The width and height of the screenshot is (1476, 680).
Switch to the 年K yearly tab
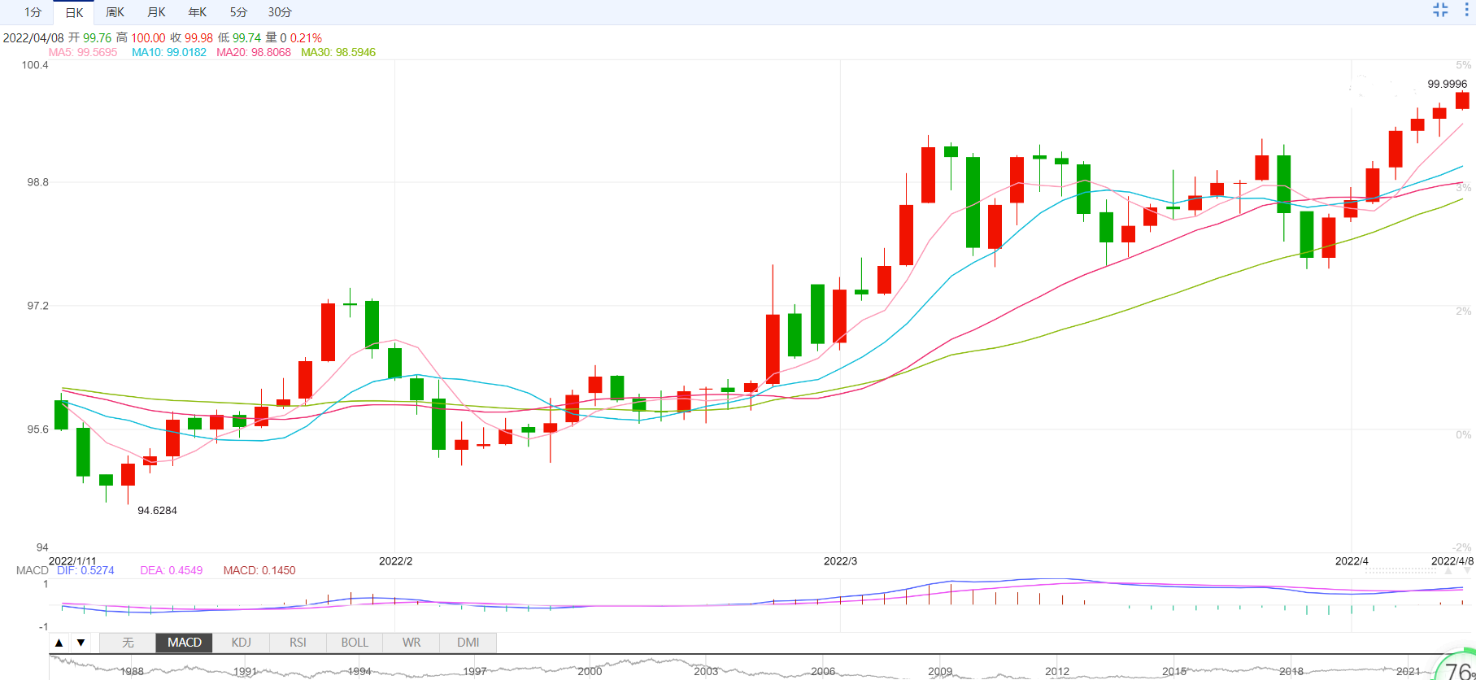[198, 12]
